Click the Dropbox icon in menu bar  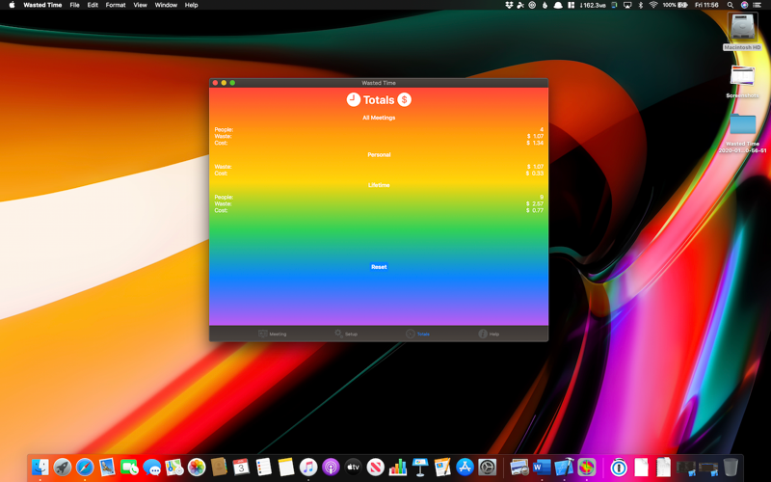(x=509, y=5)
